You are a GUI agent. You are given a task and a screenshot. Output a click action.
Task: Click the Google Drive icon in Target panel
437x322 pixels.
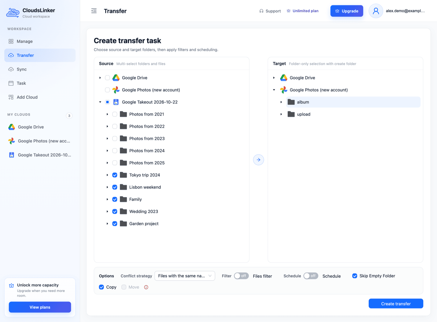284,78
